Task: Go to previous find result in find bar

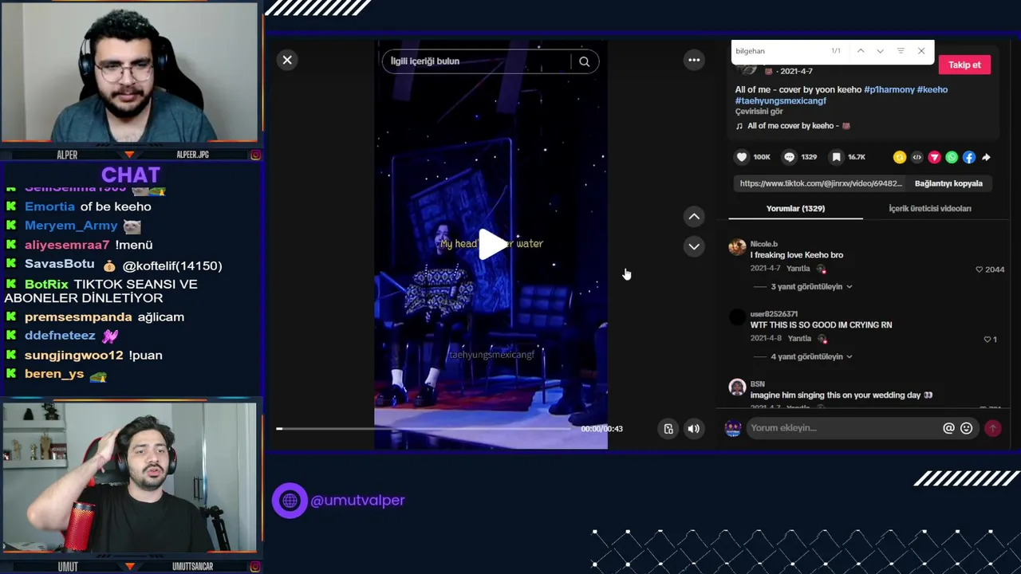Action: (x=861, y=51)
